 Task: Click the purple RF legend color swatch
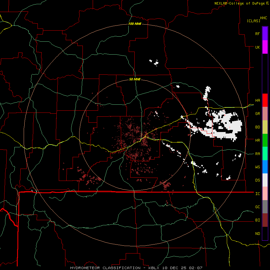265,33
